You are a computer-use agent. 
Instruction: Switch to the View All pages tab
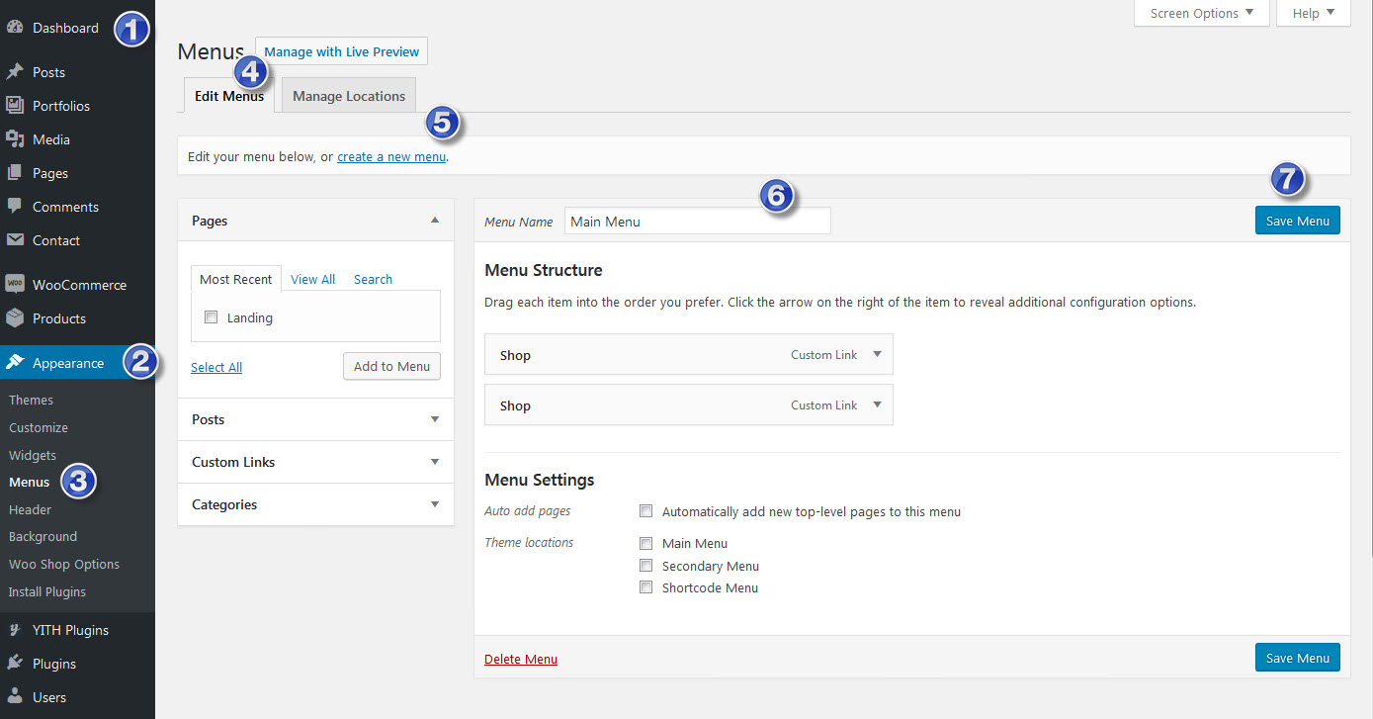coord(312,279)
